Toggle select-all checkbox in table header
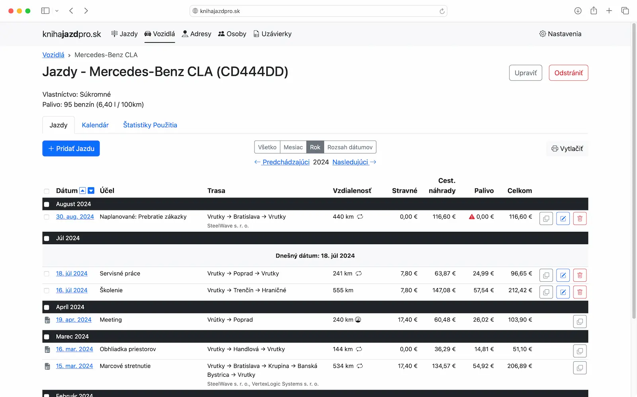The image size is (637, 397). pos(47,191)
